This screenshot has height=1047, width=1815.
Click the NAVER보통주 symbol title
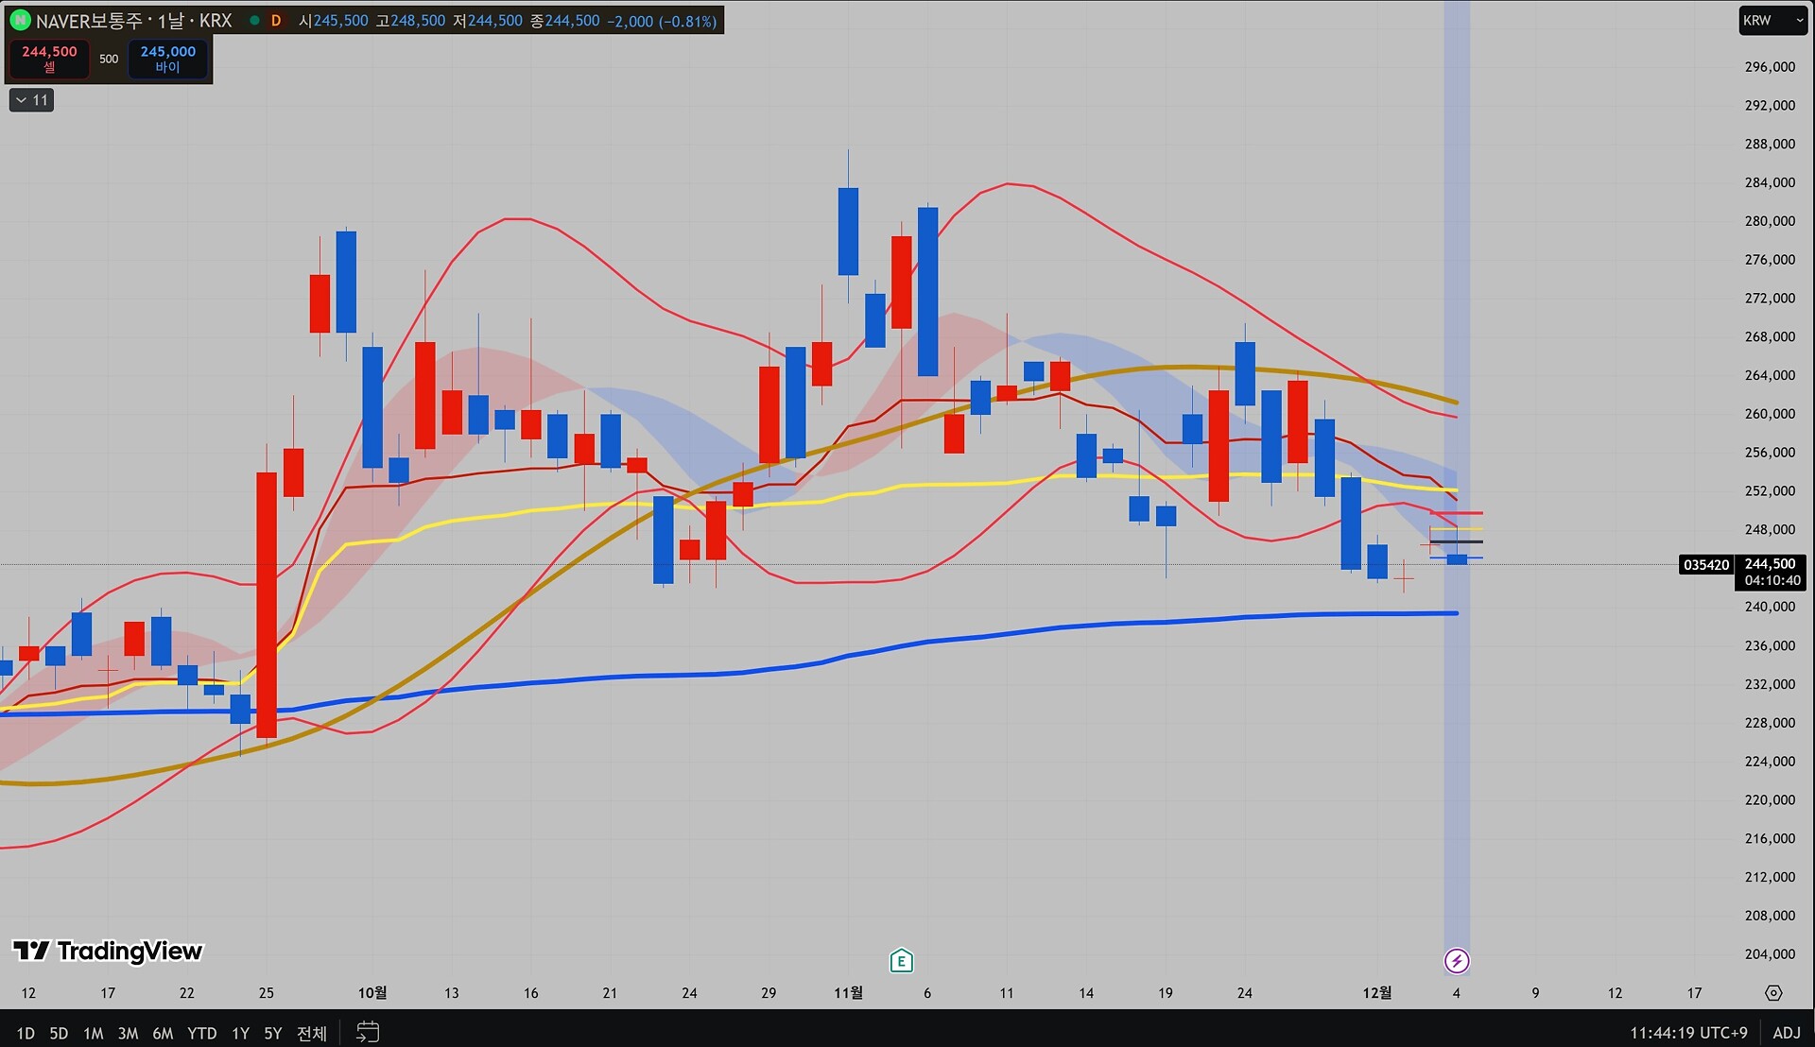point(89,20)
